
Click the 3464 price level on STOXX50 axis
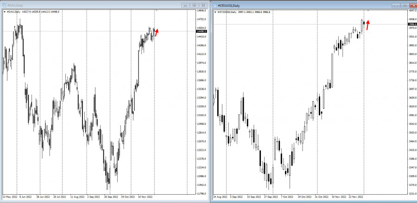click(413, 141)
